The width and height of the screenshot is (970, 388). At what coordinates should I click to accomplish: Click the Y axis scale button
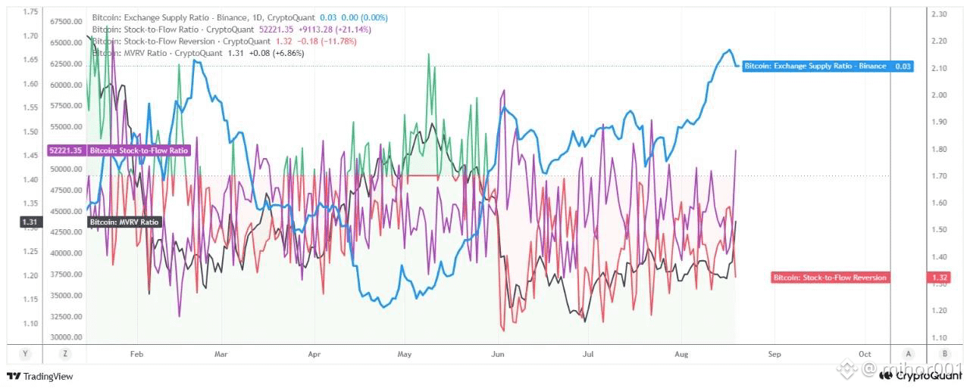25,353
